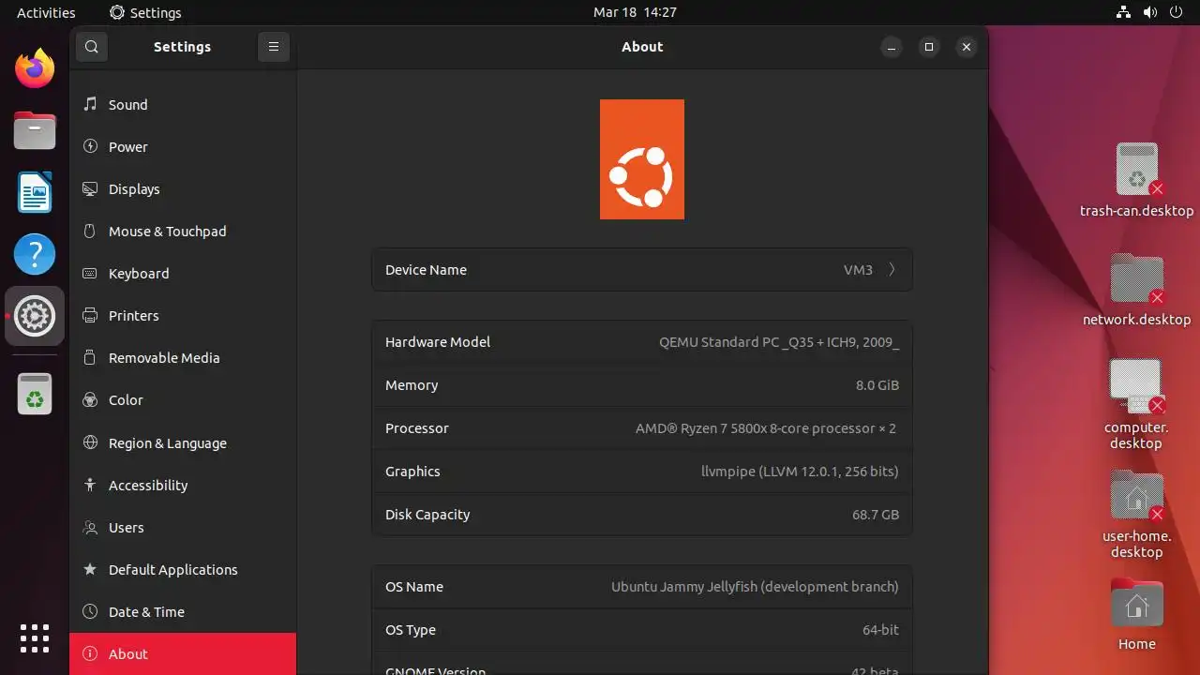Click the Ubuntu logo image

642,159
